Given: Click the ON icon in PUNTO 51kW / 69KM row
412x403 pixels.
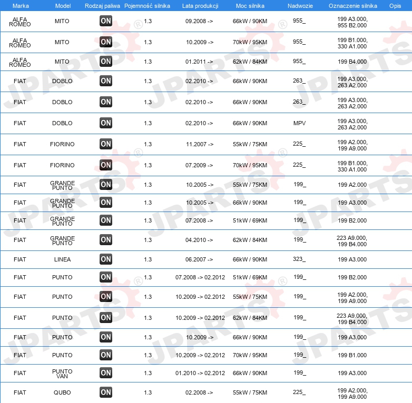Looking at the screenshot, I should coord(106,277).
